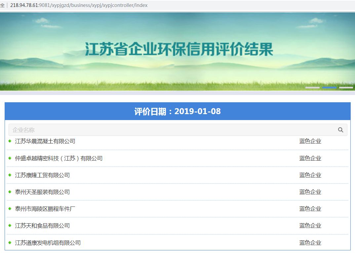Screen dimensions: 355x253
Task: Click the search magnifier icon
Action: pos(340,130)
